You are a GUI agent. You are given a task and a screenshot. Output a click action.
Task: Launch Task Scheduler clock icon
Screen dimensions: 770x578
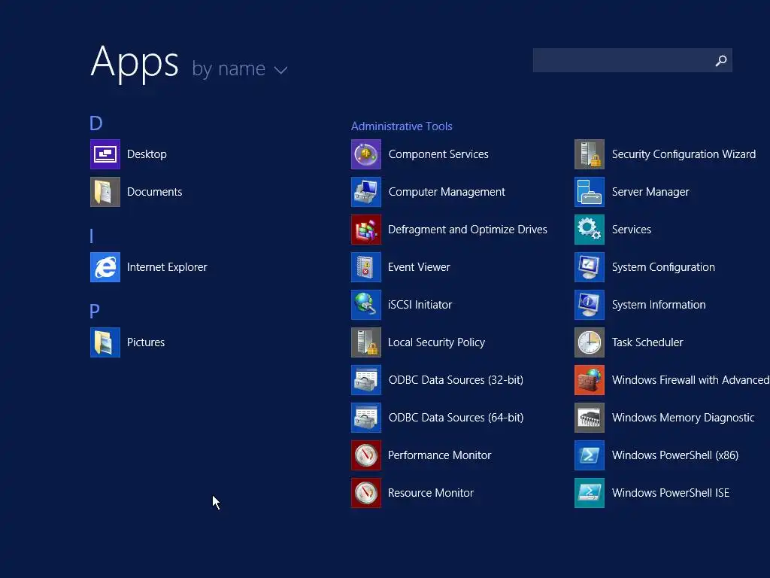point(590,342)
